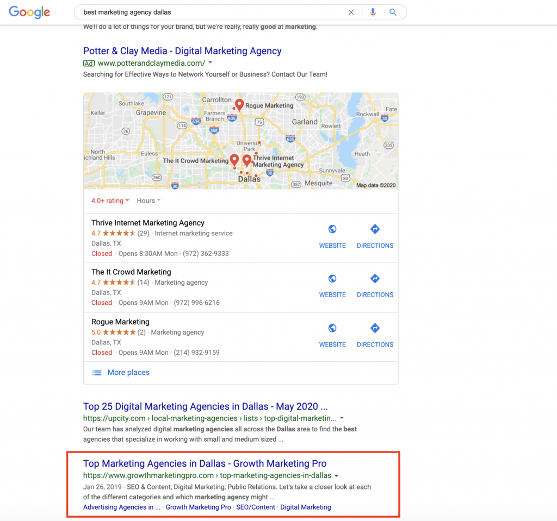
Task: Open Top 25 Digital Marketing Agencies in Dallas result
Action: click(x=205, y=406)
